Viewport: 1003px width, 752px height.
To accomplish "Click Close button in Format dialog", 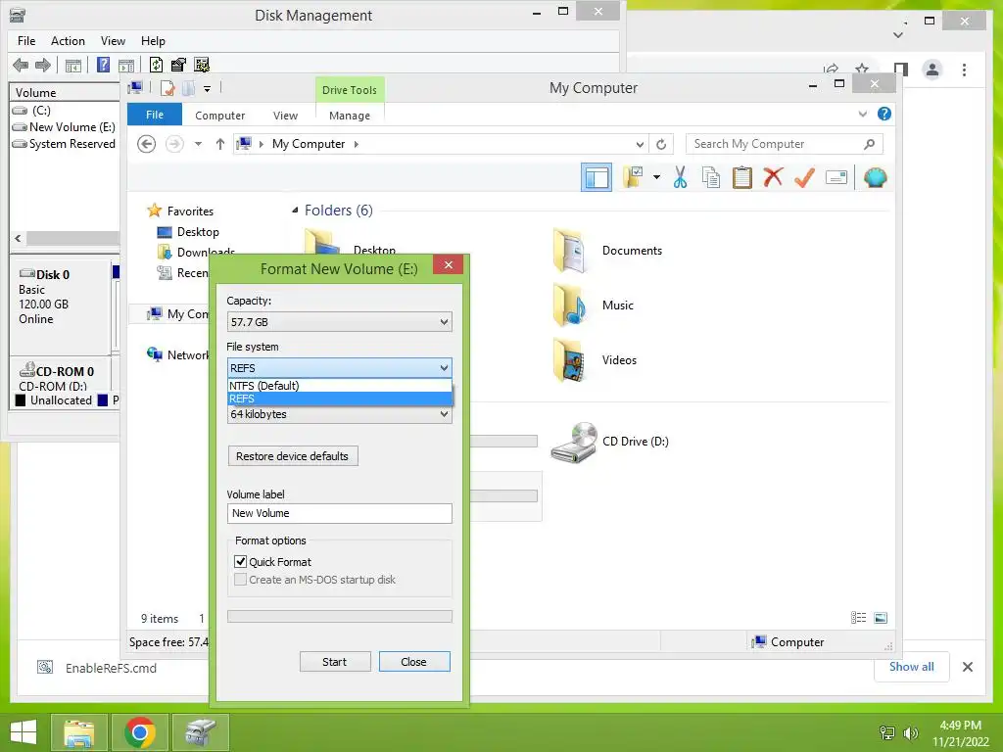I will [x=414, y=662].
